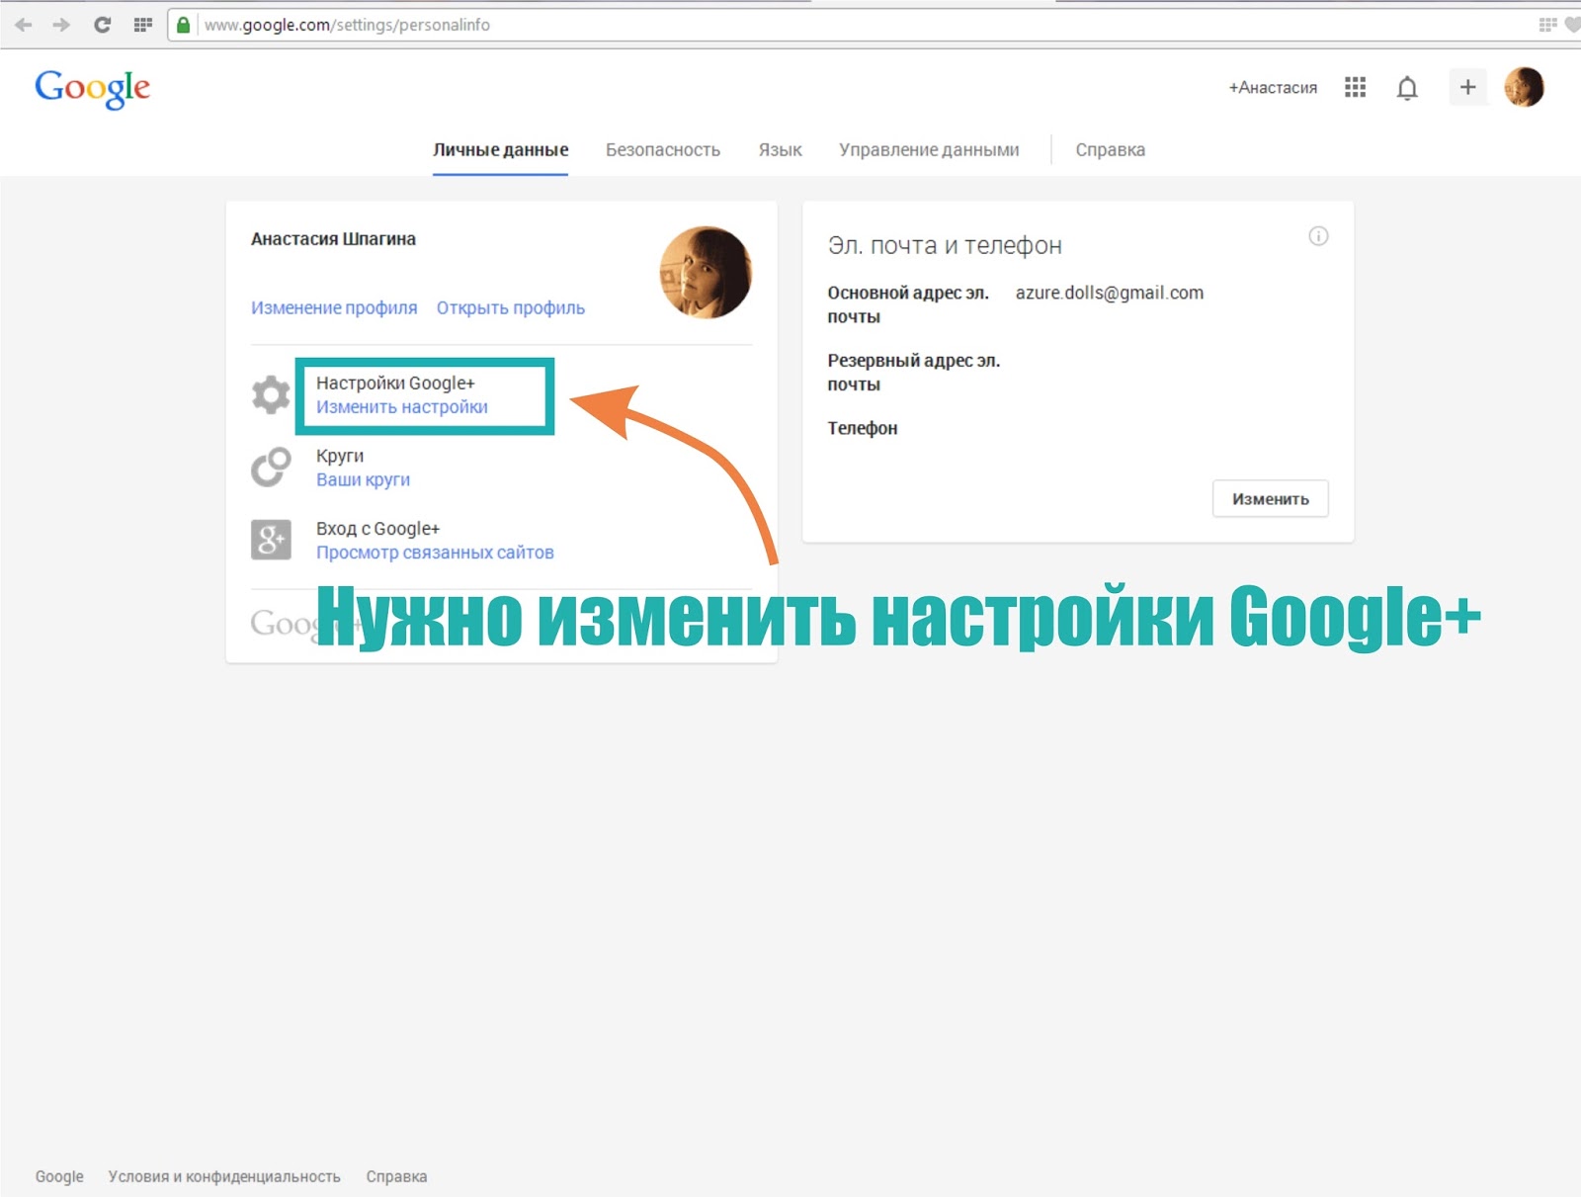This screenshot has height=1197, width=1581.
Task: Click the browser forward arrow
Action: 61,25
